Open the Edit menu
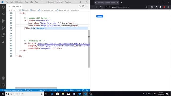Screen dimensions: 171x96 (x=12, y=2)
